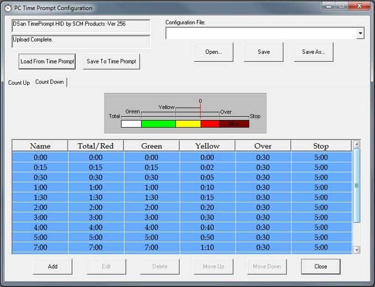
Task: Click the green segment of the timing bar
Action: [158, 124]
